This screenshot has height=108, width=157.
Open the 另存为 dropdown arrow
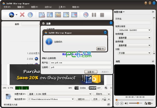coord(109,94)
